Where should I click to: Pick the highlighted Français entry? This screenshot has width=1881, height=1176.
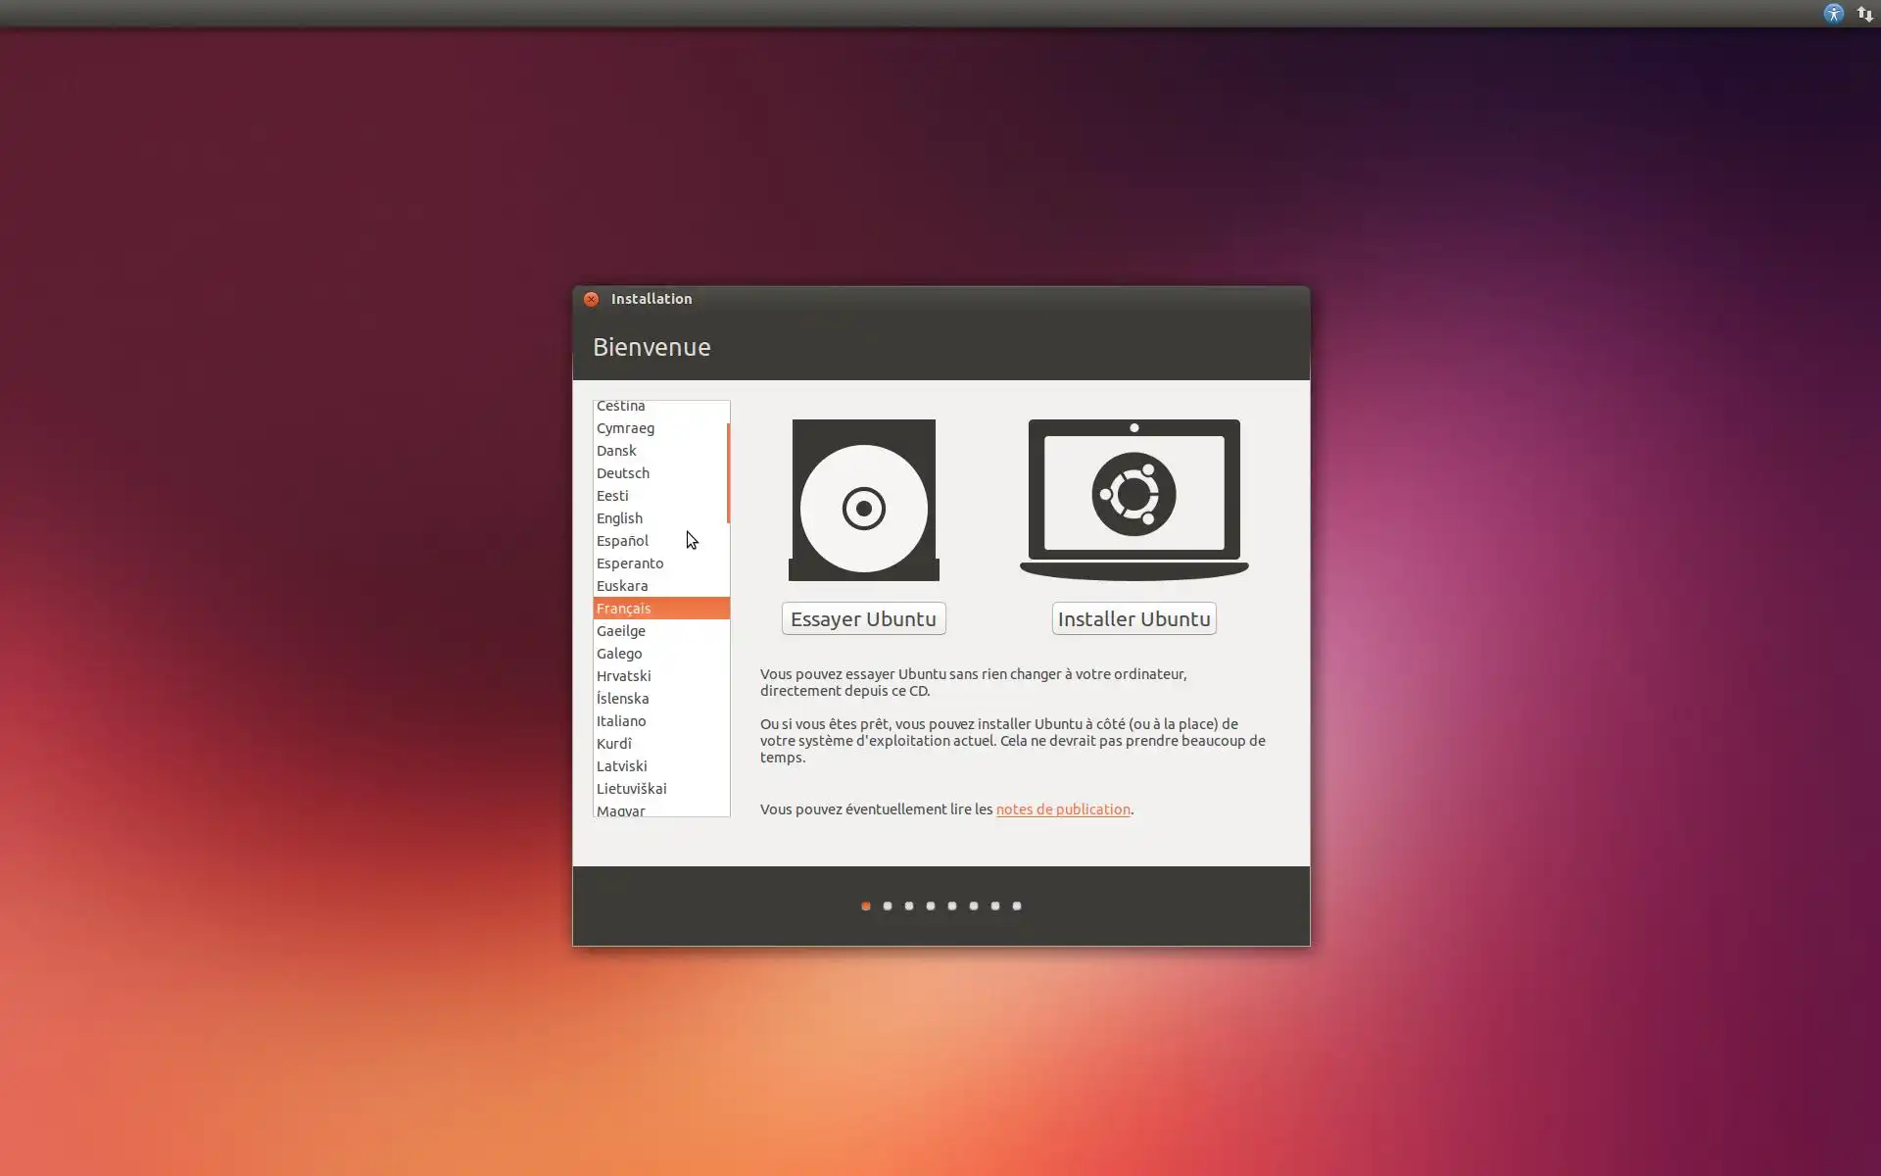623,609
